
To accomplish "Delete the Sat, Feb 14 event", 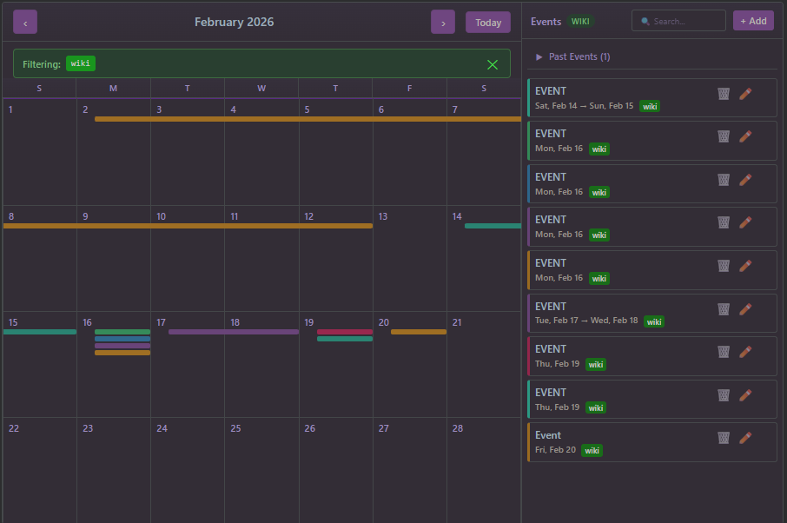I will pyautogui.click(x=724, y=94).
